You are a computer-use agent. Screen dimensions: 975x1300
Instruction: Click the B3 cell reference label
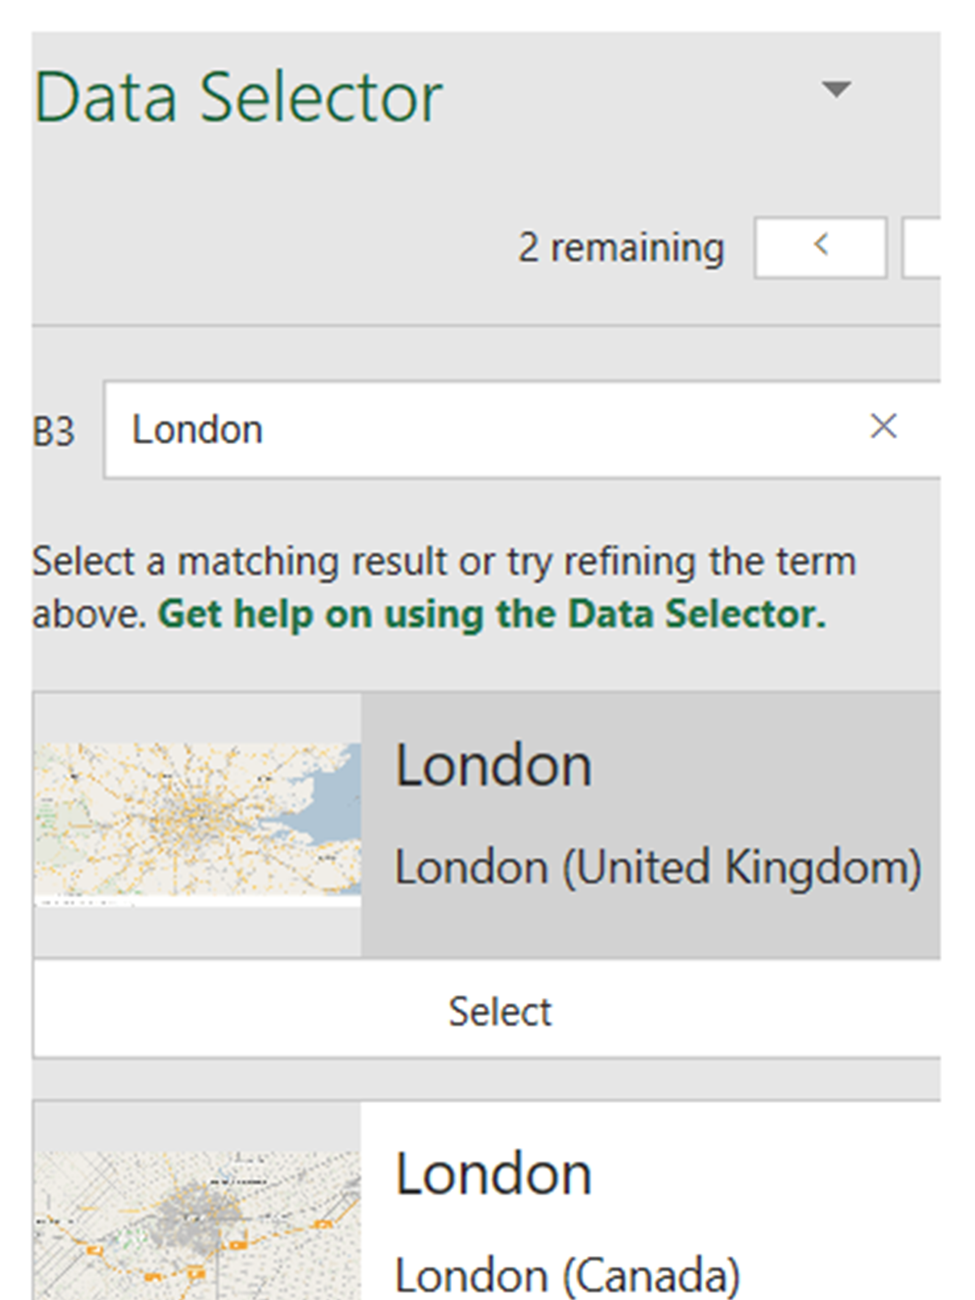point(54,432)
